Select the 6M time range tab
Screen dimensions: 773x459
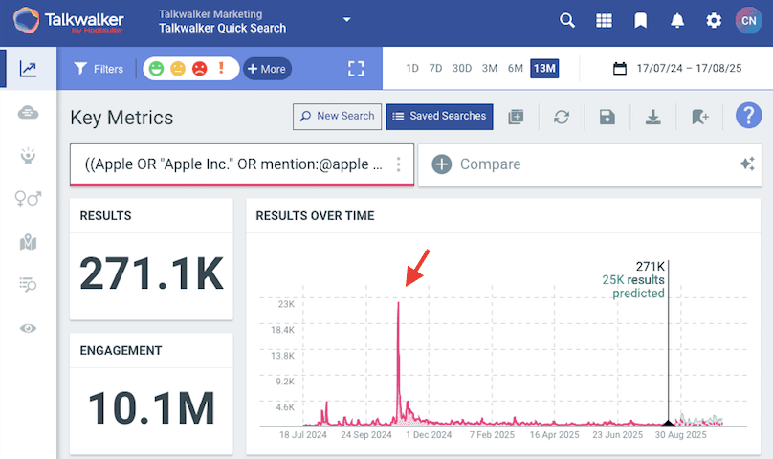pos(515,69)
